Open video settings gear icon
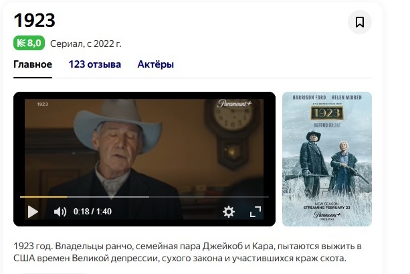The image size is (410, 274). click(229, 212)
